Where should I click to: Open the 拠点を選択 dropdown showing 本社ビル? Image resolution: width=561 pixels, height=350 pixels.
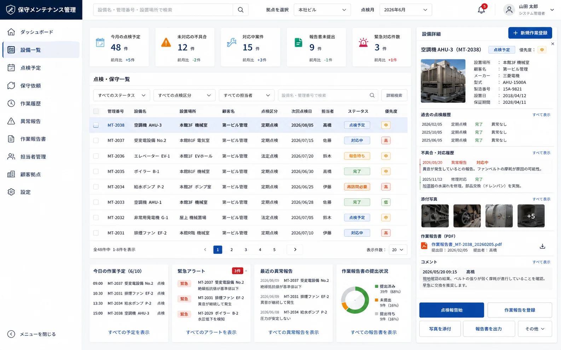point(322,10)
